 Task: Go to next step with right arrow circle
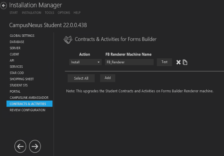point(35,146)
